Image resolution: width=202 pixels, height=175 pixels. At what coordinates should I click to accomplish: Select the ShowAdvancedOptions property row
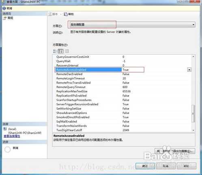[x=122, y=113]
